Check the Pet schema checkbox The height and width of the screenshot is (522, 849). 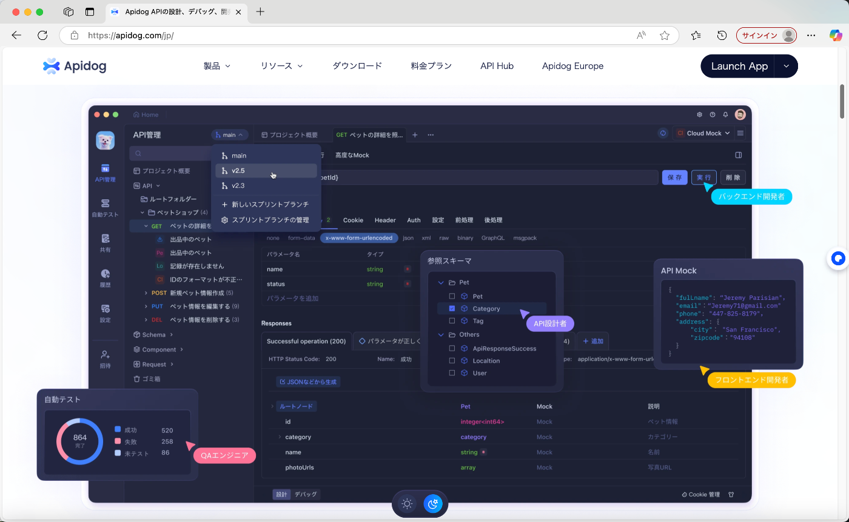(452, 296)
